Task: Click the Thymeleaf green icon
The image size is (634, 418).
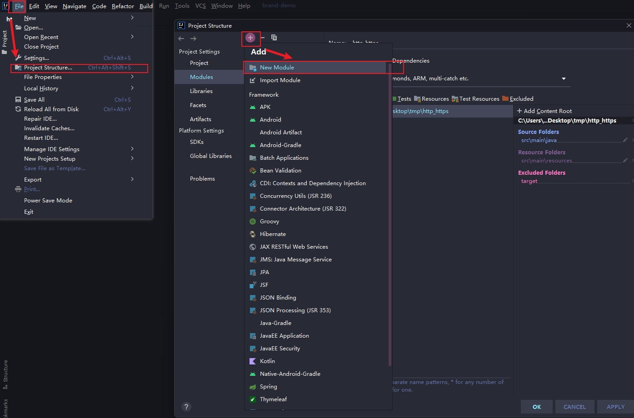Action: pyautogui.click(x=253, y=399)
